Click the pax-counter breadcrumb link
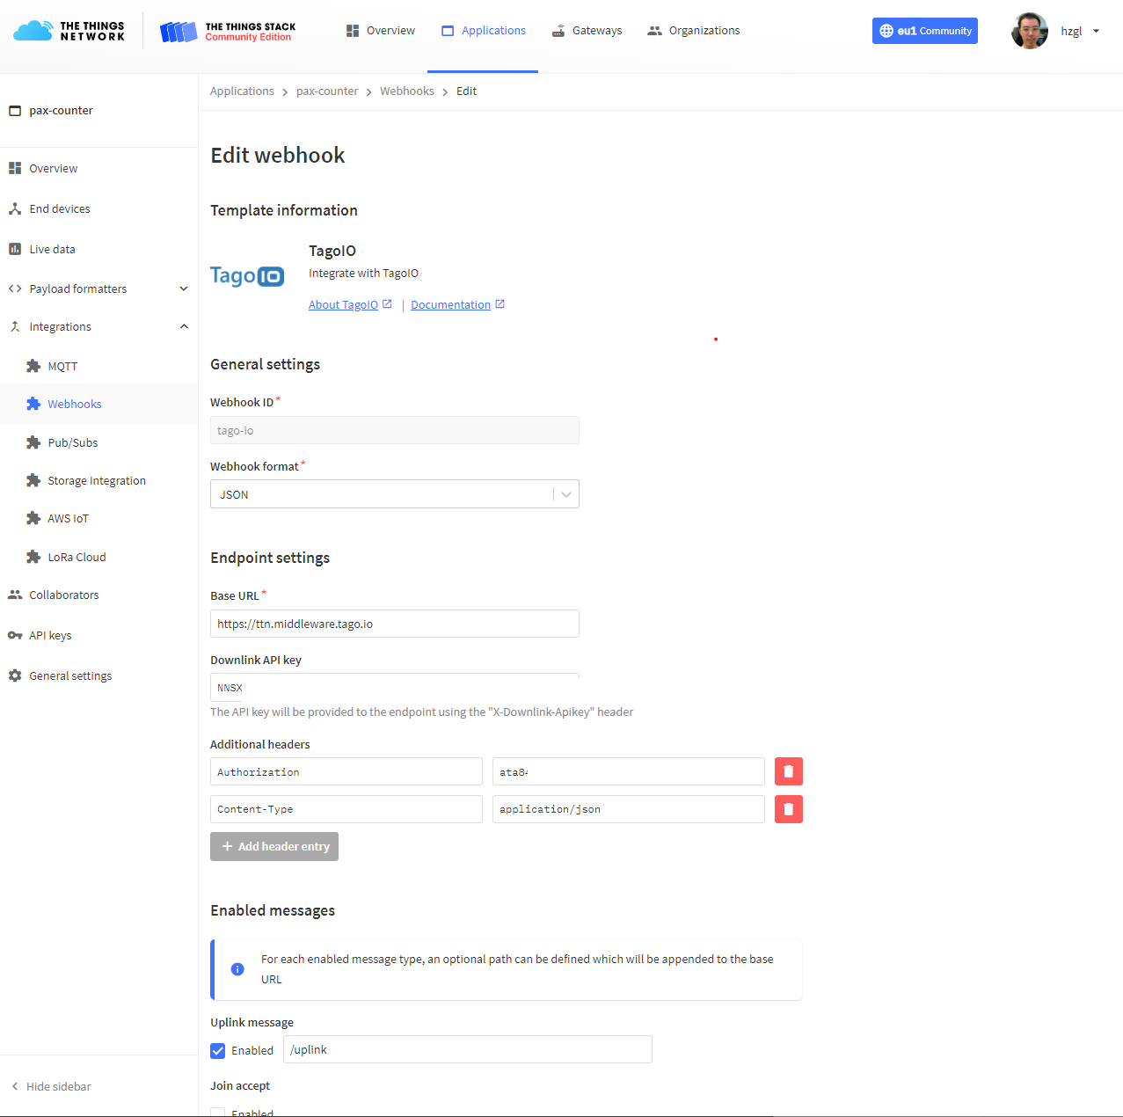Image resolution: width=1123 pixels, height=1117 pixels. point(327,91)
